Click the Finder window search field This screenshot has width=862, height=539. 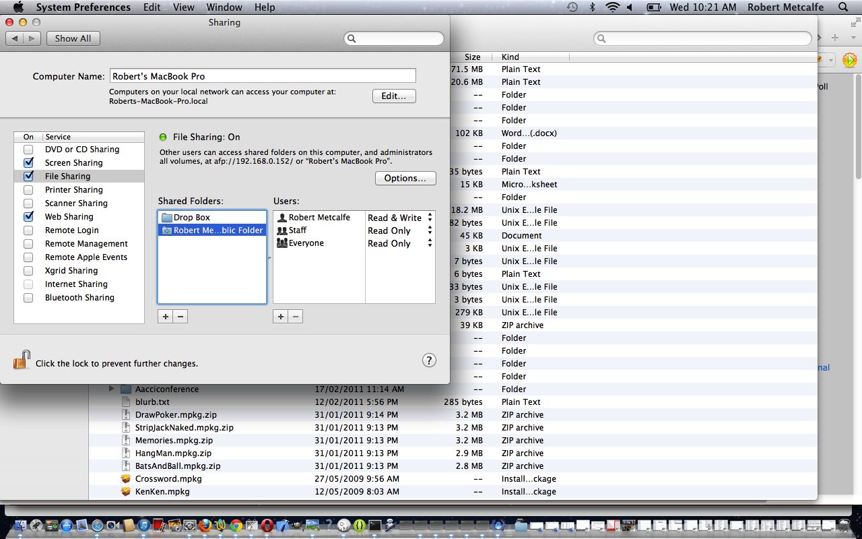click(702, 38)
